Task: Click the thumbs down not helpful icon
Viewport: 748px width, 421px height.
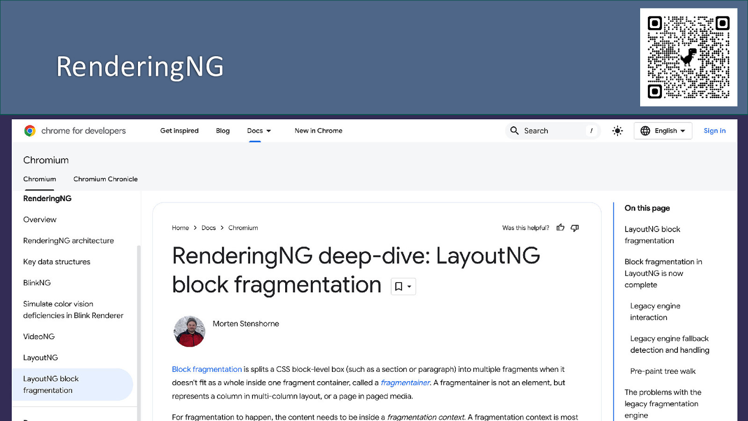Action: [x=575, y=228]
